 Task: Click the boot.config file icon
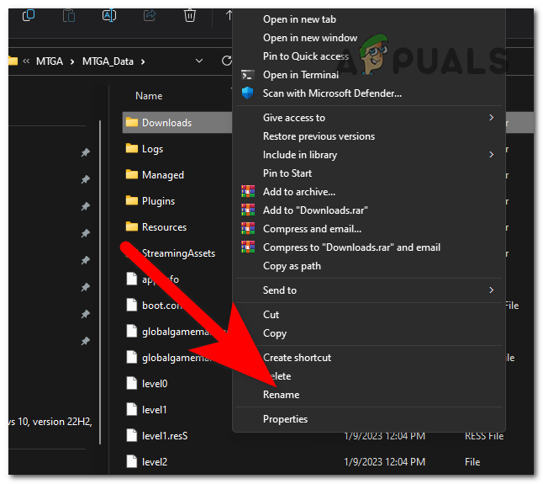click(132, 305)
